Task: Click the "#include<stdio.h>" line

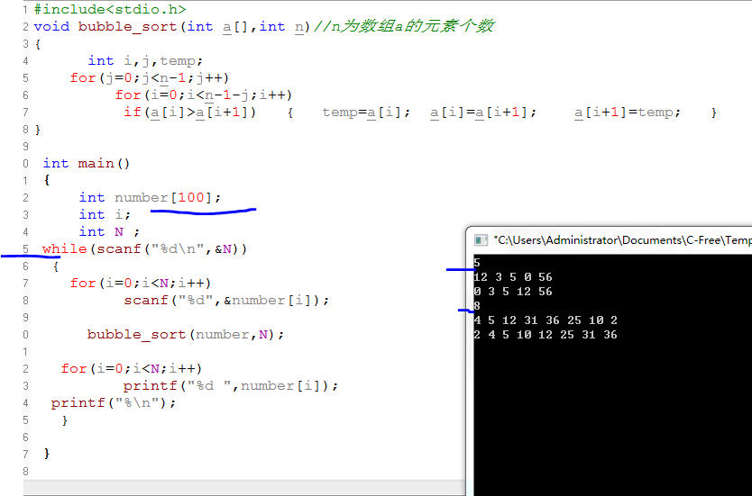Action: [x=110, y=9]
